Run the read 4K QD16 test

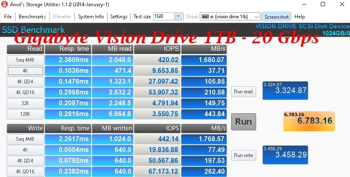(x=25, y=92)
